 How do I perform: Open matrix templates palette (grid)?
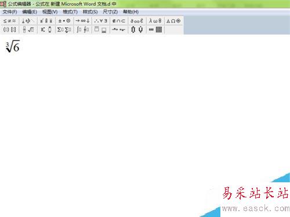155,30
